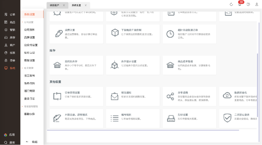The height and width of the screenshot is (145, 262).
Task: Open the 库存显示设置 settings card
Action: [x=133, y=65]
